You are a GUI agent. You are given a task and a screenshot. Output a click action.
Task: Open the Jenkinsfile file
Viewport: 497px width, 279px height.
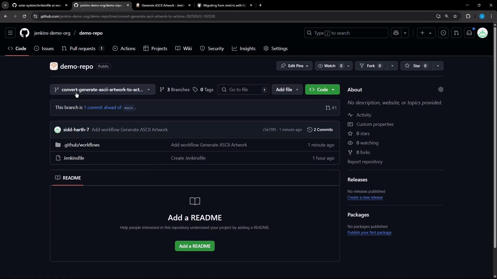pos(74,158)
